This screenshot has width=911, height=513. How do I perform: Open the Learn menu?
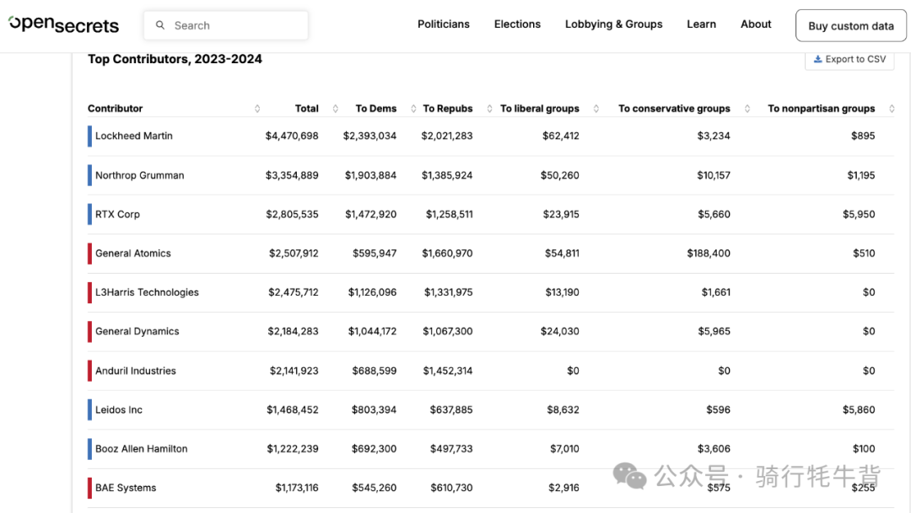(701, 24)
